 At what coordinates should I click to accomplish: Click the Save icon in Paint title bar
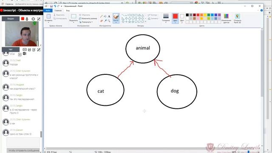(x=51, y=6)
